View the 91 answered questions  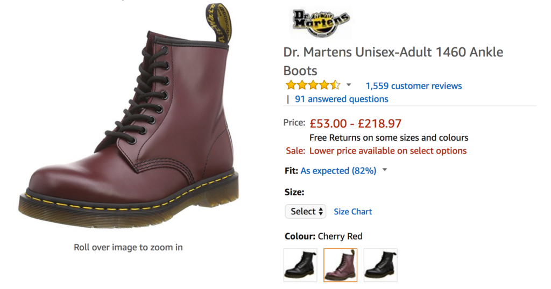(x=341, y=99)
